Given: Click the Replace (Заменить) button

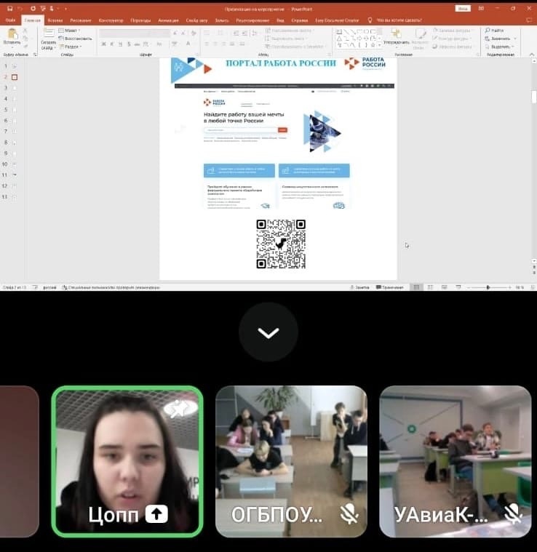Looking at the screenshot, I should tap(499, 39).
